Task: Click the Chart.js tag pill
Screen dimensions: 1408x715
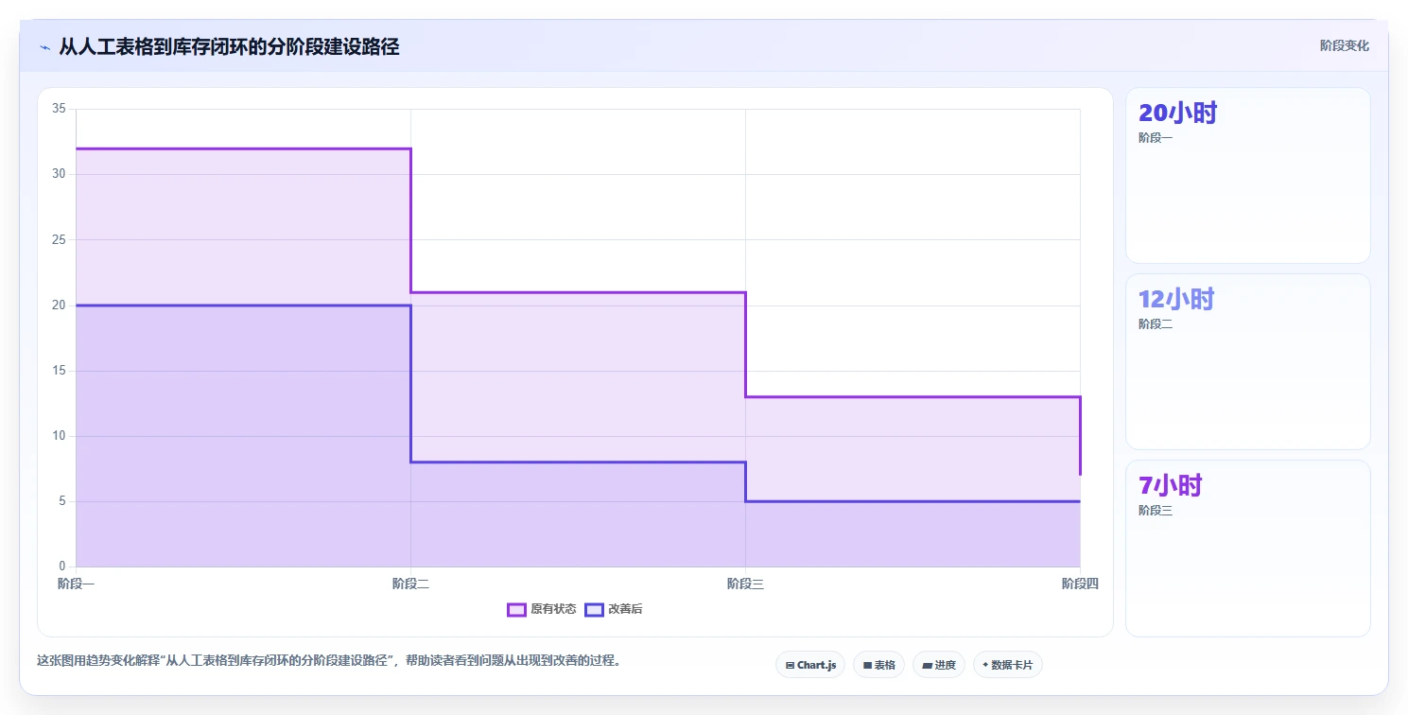Action: (x=810, y=665)
